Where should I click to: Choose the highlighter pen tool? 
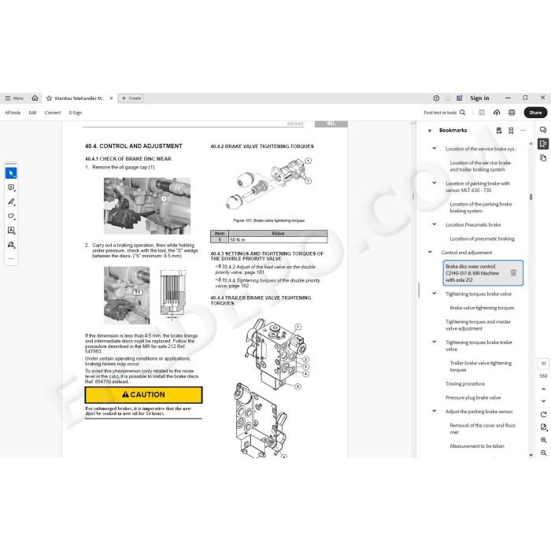[x=11, y=202]
